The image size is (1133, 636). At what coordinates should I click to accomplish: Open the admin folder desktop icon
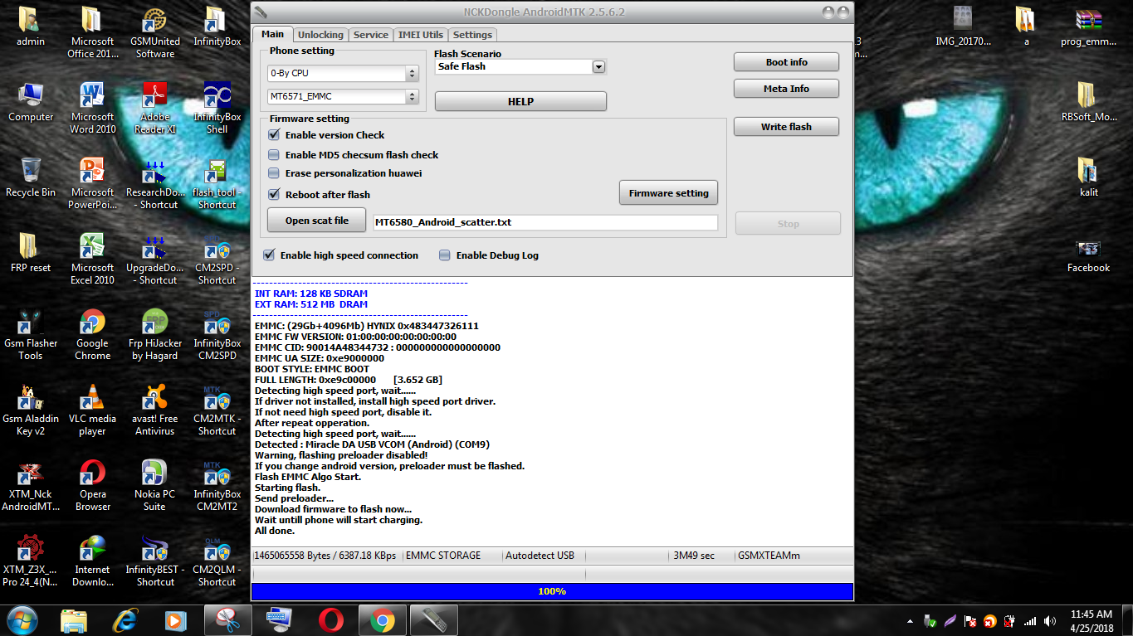tap(31, 27)
